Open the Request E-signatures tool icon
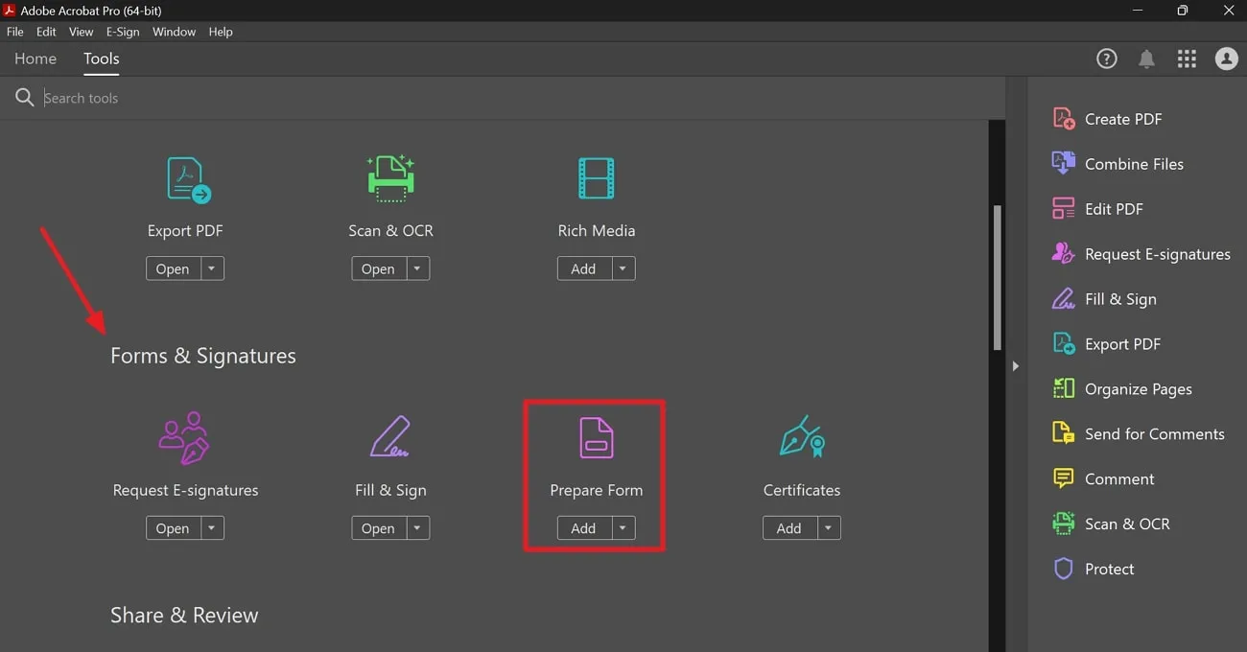The image size is (1247, 652). [184, 437]
